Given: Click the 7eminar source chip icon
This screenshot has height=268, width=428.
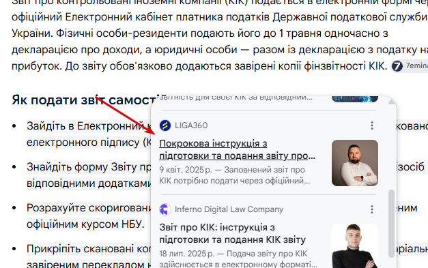Looking at the screenshot, I should pos(397,66).
